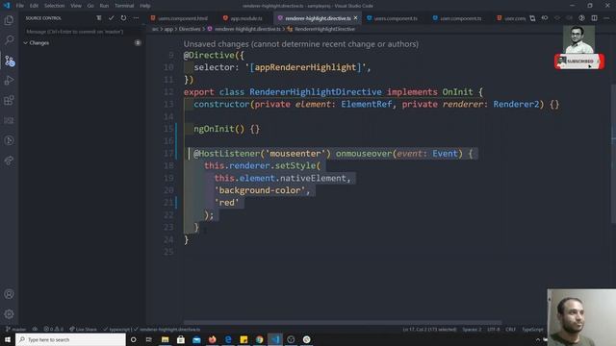Open the File menu
The height and width of the screenshot is (346, 616).
point(20,6)
